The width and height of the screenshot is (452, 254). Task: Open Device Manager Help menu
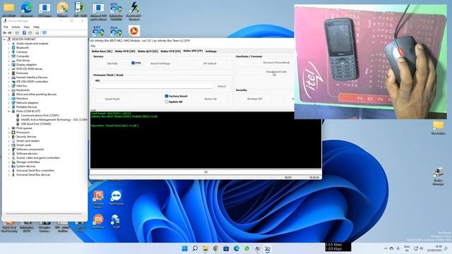[x=36, y=27]
